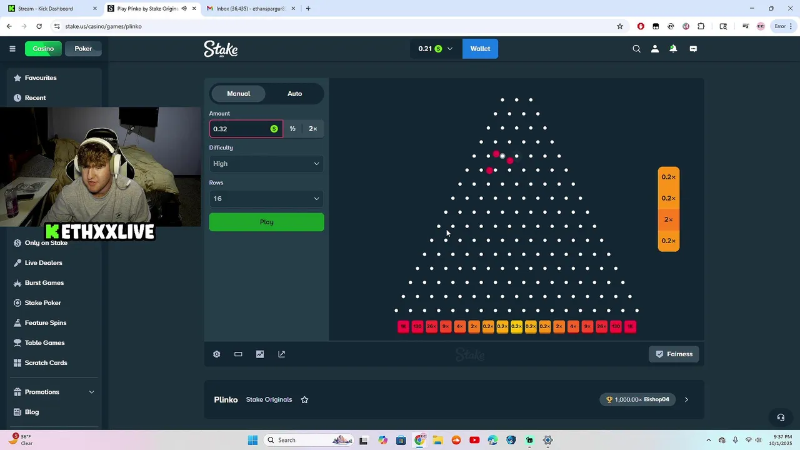The image size is (800, 450).
Task: Click the Windows taskbar Search box
Action: 309,440
